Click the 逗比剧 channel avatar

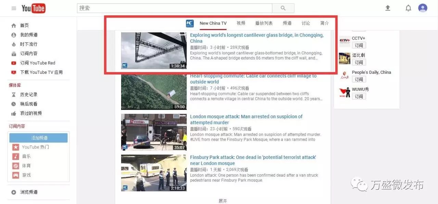344,58
